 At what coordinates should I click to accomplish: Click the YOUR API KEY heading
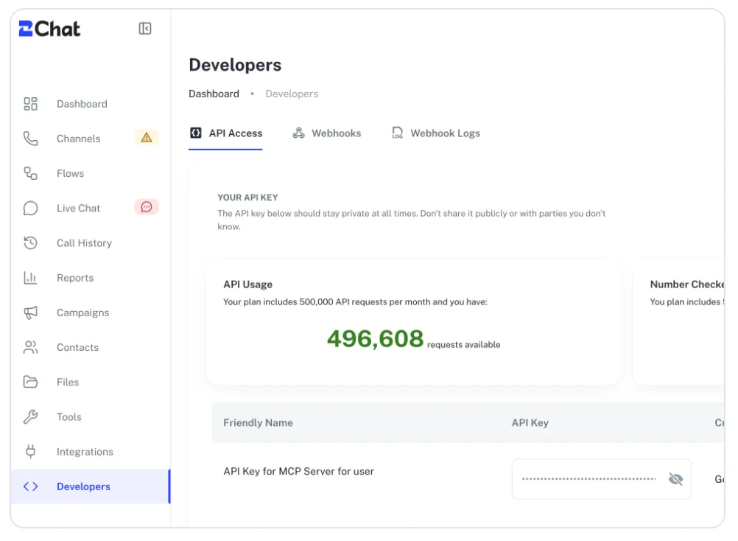tap(247, 198)
